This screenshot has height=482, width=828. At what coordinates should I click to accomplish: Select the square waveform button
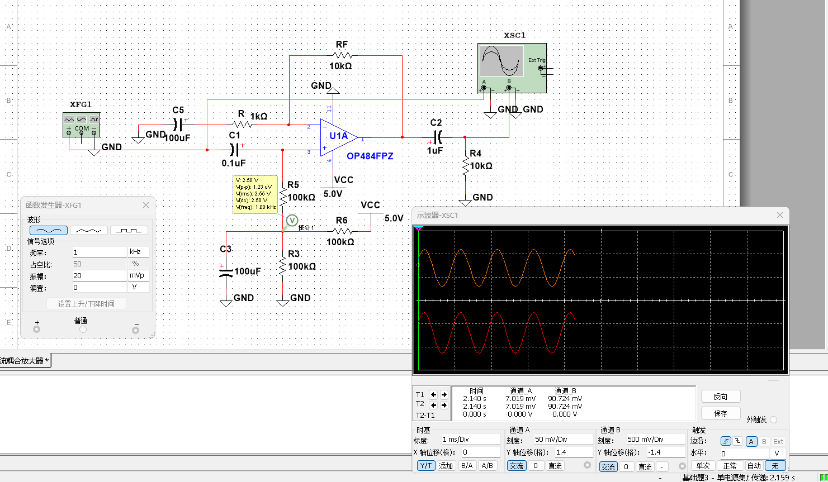pyautogui.click(x=129, y=230)
